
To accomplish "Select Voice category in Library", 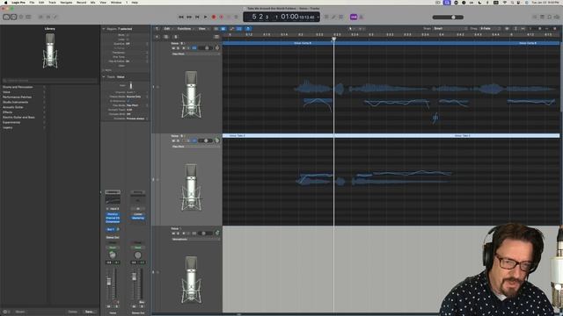I will (x=6, y=92).
